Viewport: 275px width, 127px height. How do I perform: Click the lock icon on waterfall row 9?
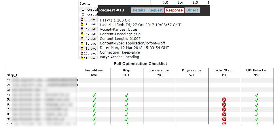pyautogui.click(x=82, y=48)
